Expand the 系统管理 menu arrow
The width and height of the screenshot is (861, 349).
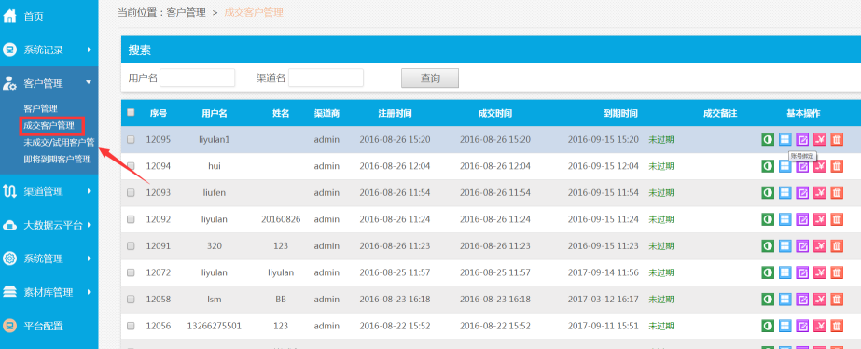pos(89,258)
